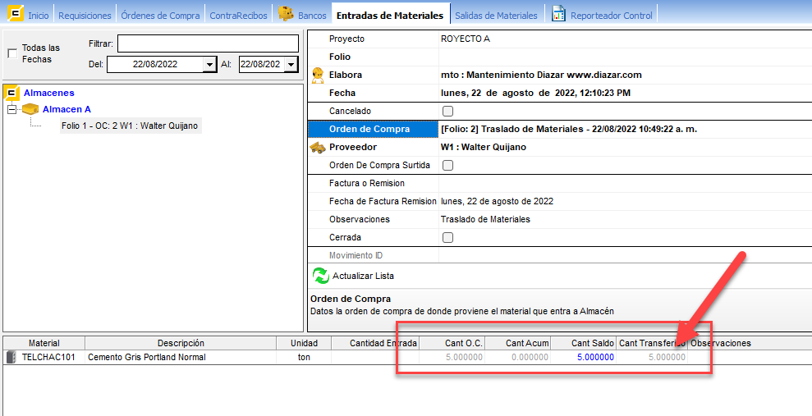This screenshot has height=416, width=812.
Task: Toggle the Cerrada checkbox
Action: click(x=448, y=237)
